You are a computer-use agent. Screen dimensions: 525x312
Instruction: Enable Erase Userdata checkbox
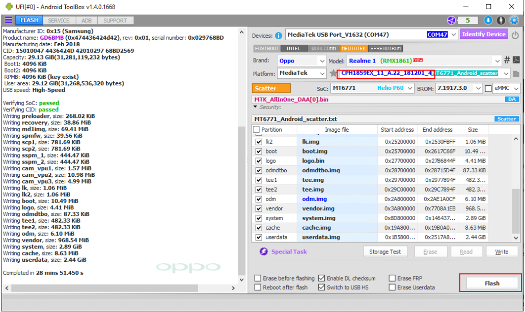tap(392, 287)
